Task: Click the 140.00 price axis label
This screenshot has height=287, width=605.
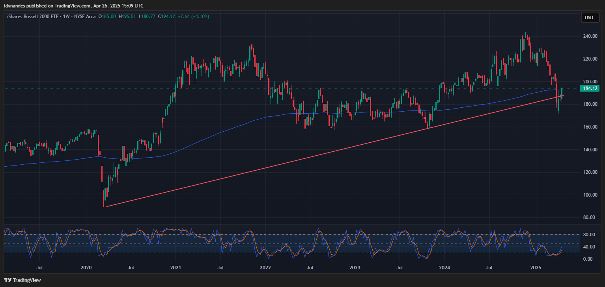Action: (x=590, y=150)
